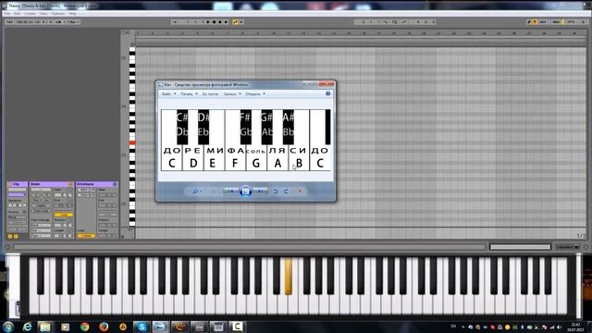Click the red highlighted key in piano roll

(x=132, y=142)
